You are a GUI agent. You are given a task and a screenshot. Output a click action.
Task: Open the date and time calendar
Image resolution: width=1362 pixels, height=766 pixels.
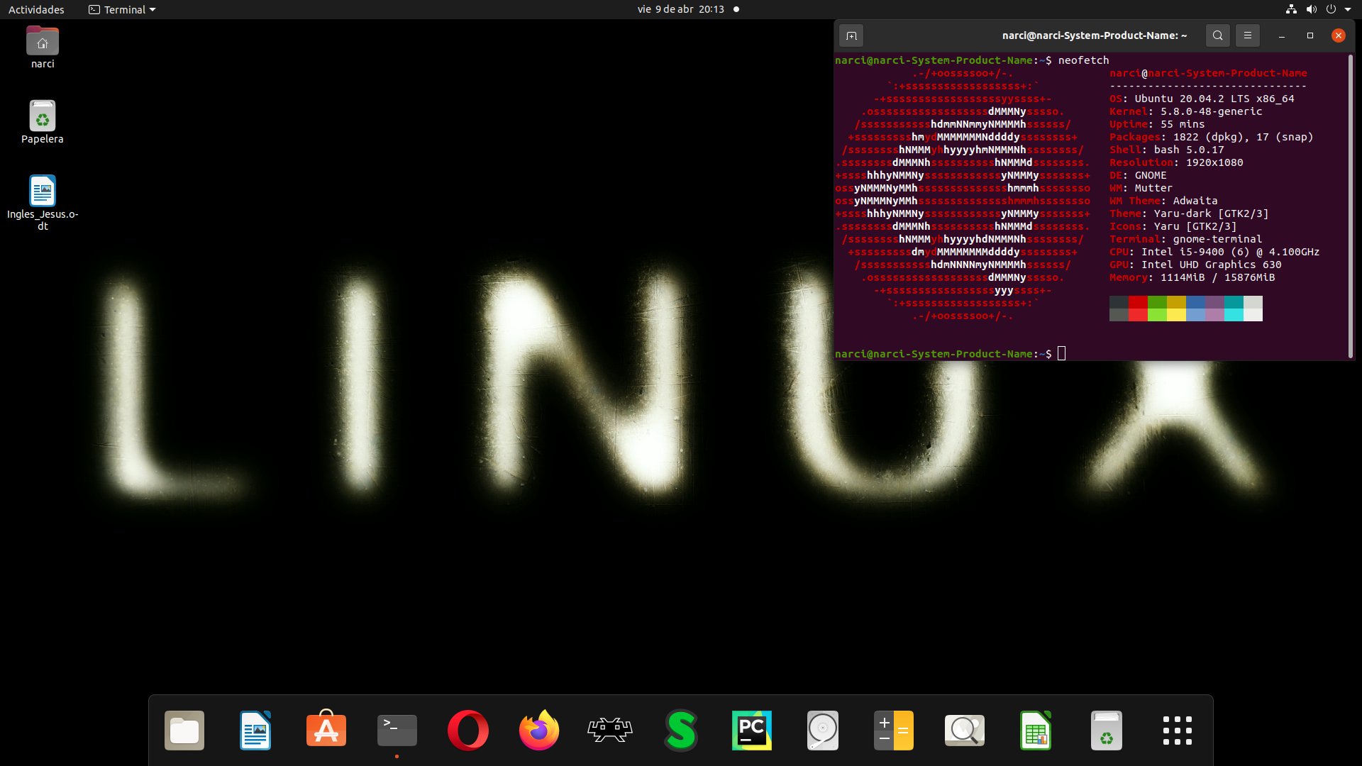click(x=680, y=9)
